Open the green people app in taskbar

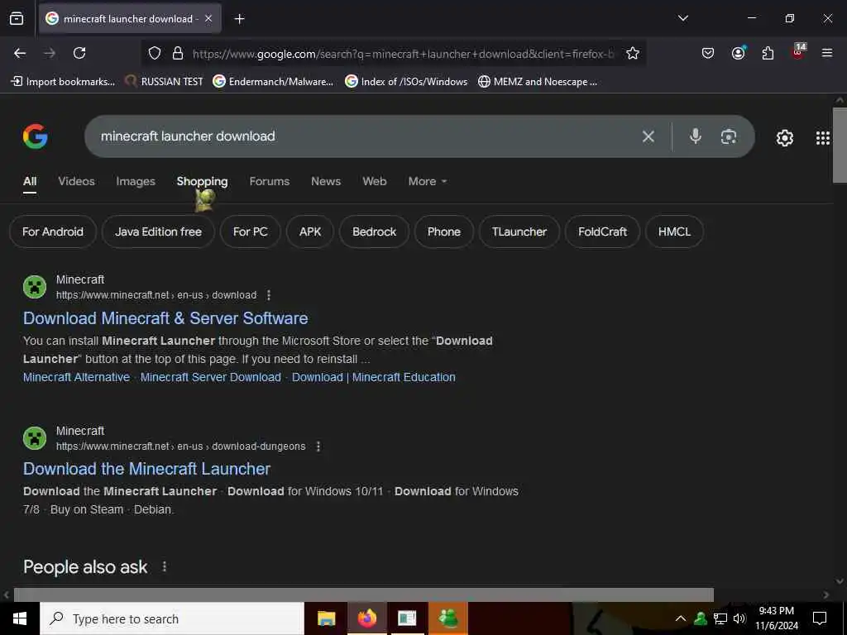click(x=447, y=618)
